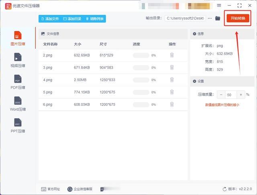Open the output folder icon

(x=218, y=18)
